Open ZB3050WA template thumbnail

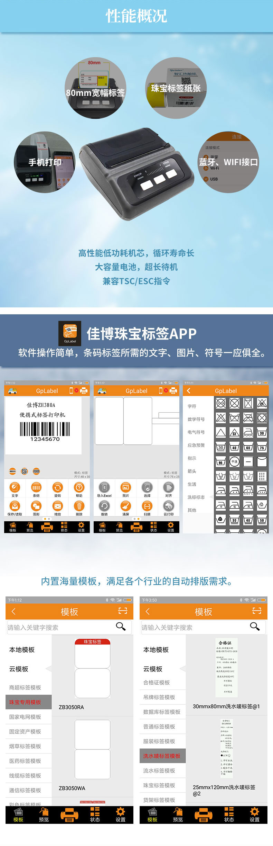92,750
